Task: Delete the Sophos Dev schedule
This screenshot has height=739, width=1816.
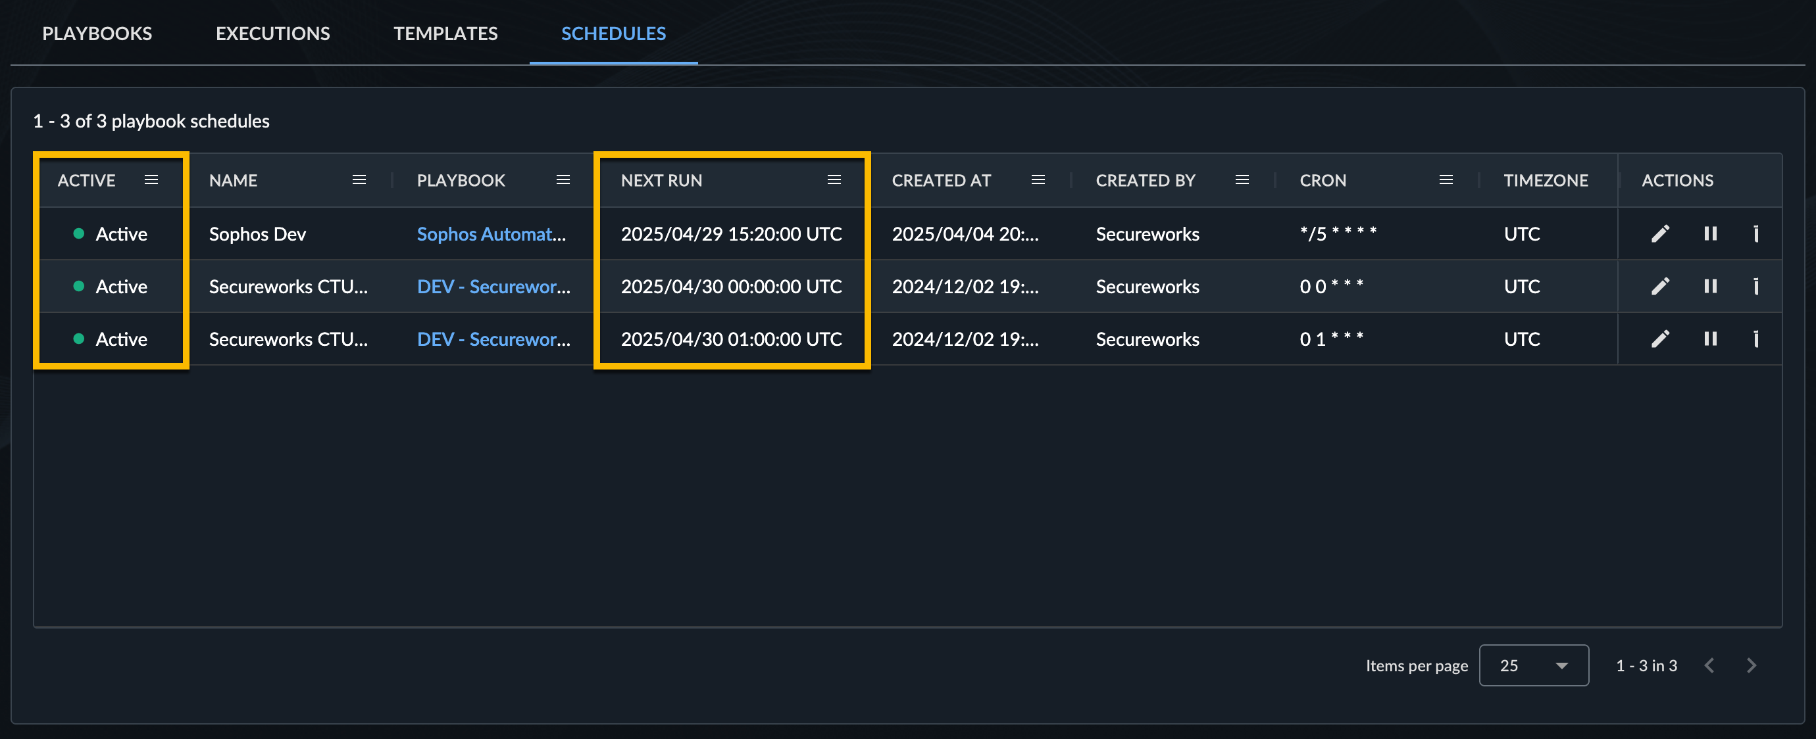Action: [1755, 233]
